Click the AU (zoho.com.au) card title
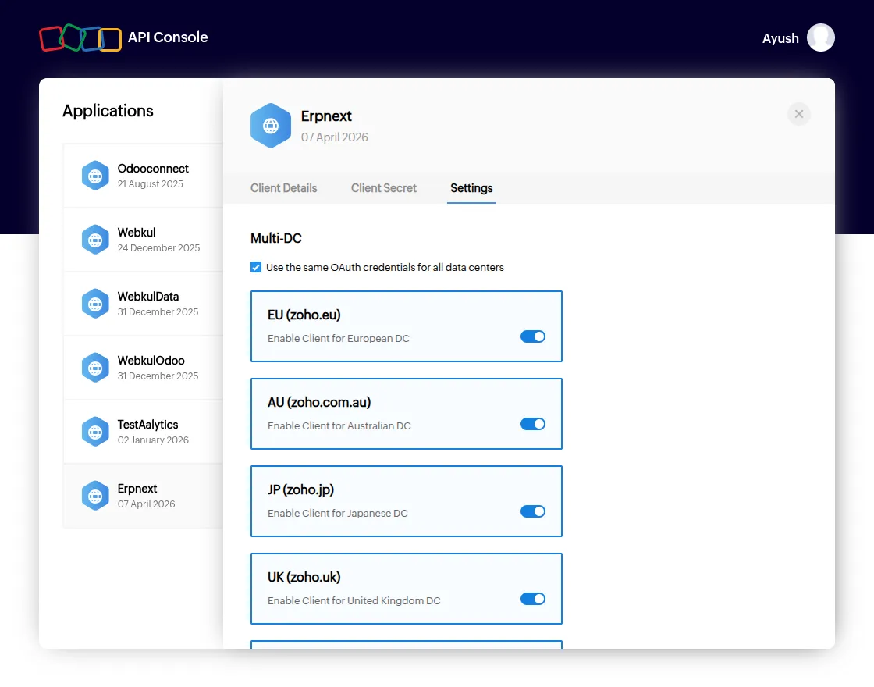 click(x=319, y=402)
